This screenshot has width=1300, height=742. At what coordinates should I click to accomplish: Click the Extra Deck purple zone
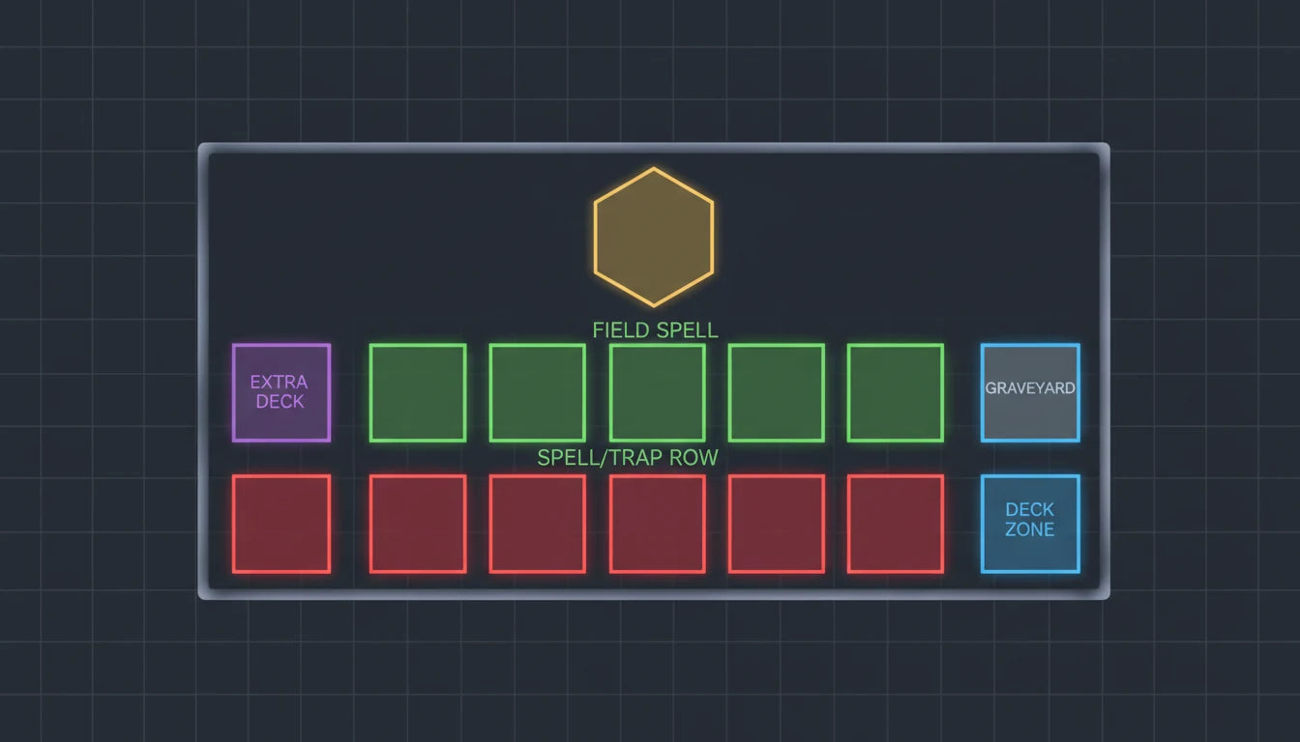[281, 390]
